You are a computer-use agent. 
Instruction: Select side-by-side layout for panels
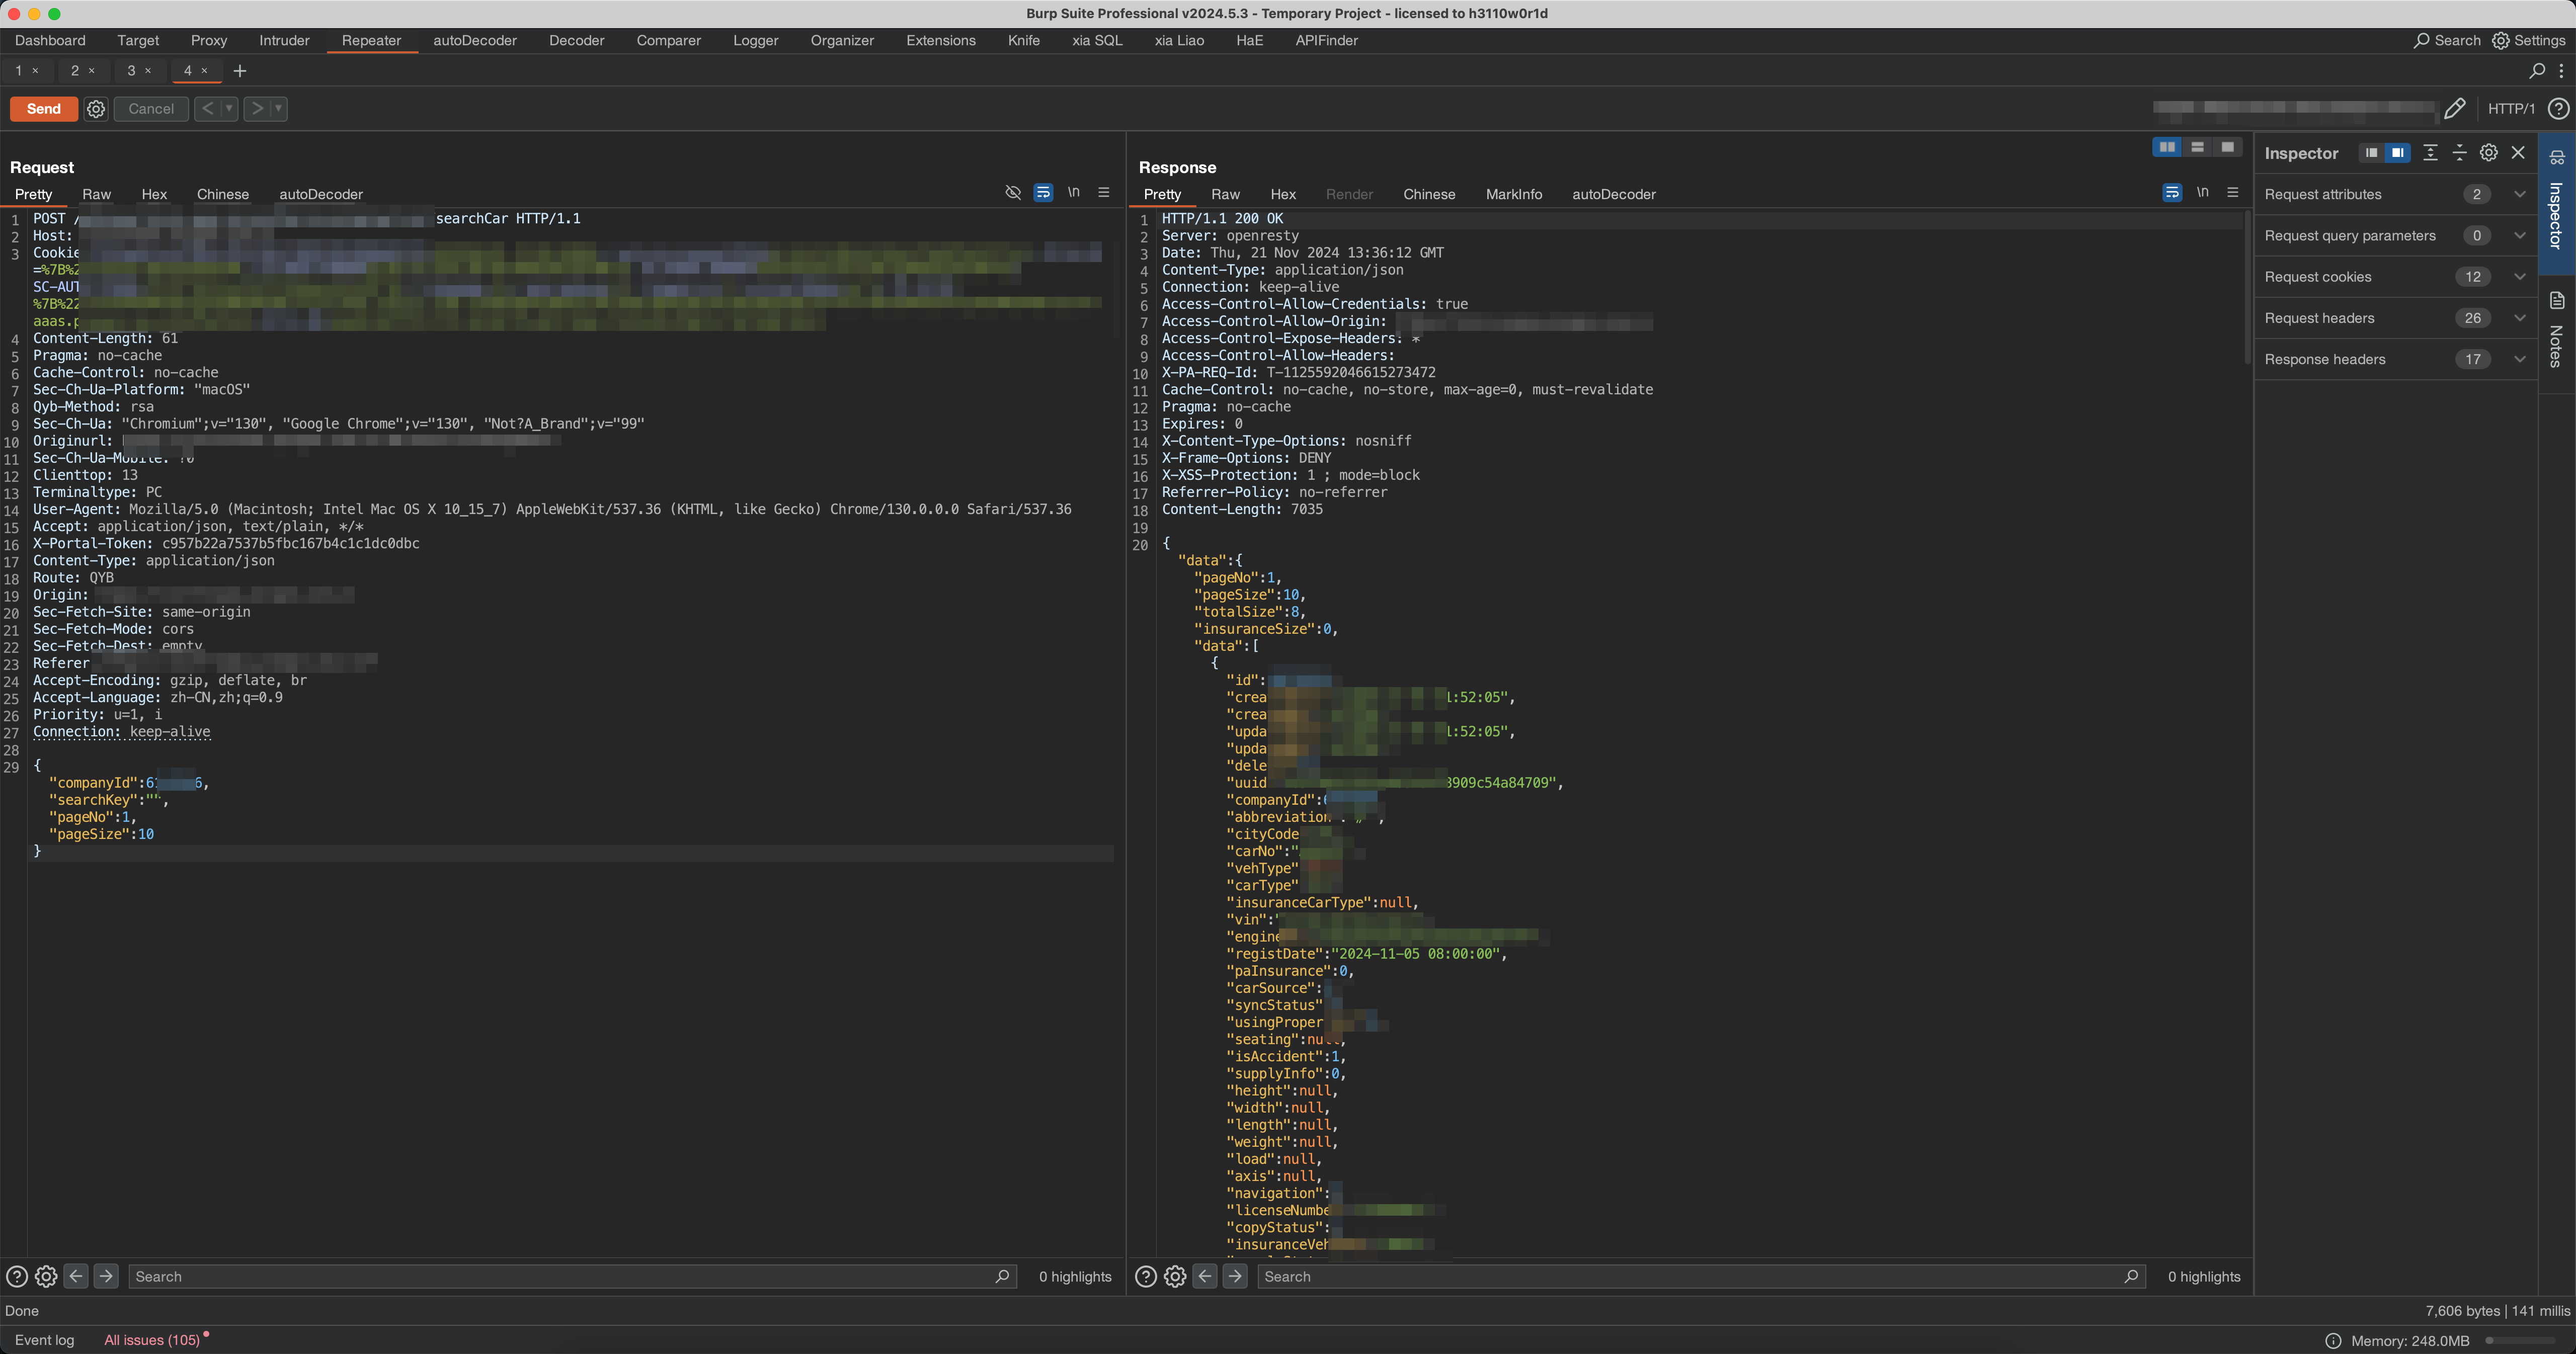click(x=2167, y=147)
